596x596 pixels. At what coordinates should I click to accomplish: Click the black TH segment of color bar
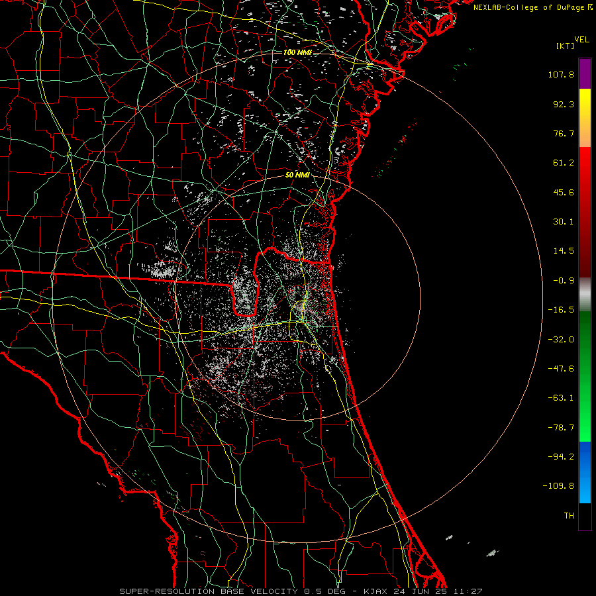(x=585, y=516)
